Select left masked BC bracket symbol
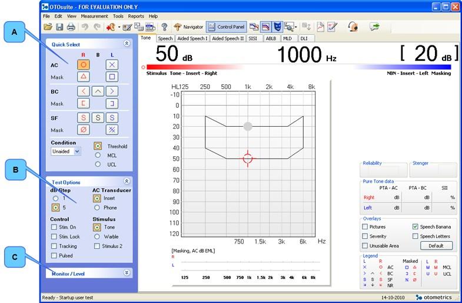The image size is (462, 303). [x=112, y=104]
